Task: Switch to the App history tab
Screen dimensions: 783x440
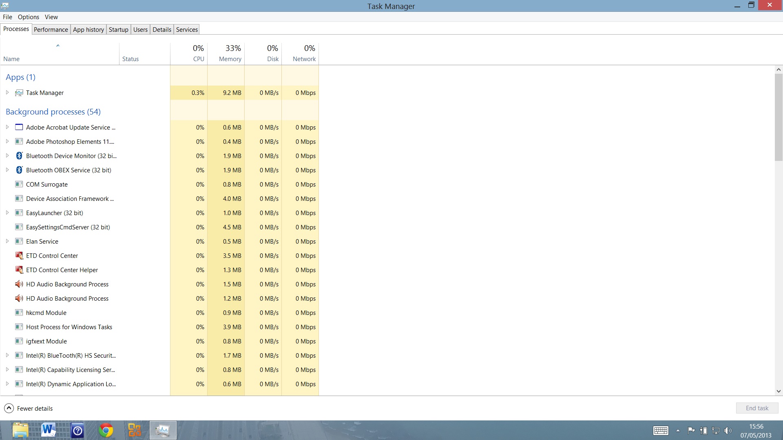Action: (x=88, y=29)
